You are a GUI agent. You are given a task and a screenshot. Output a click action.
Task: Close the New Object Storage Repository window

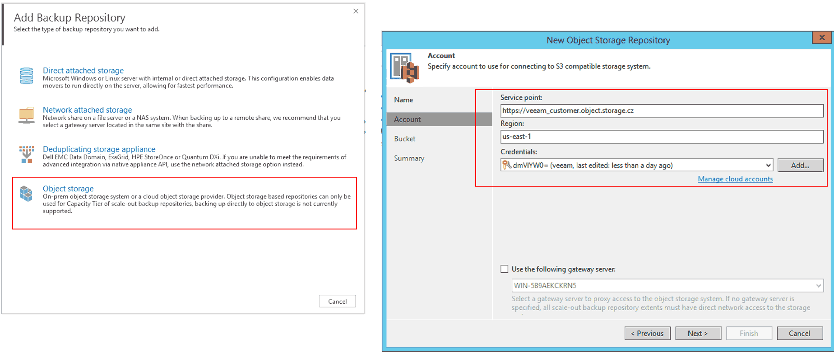[x=822, y=37]
